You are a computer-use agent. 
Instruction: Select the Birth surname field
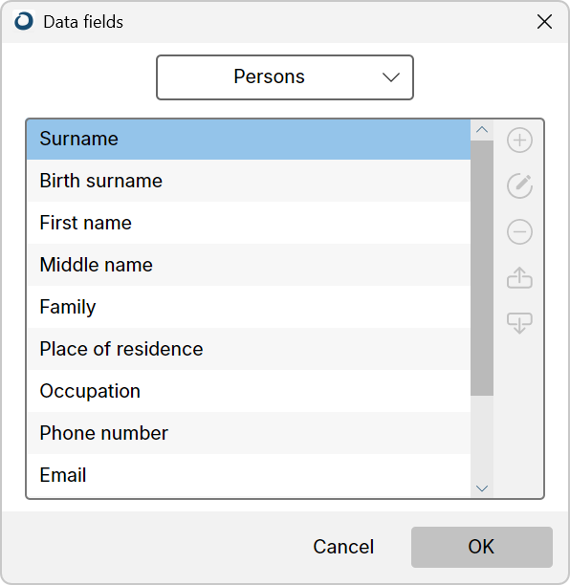click(249, 181)
